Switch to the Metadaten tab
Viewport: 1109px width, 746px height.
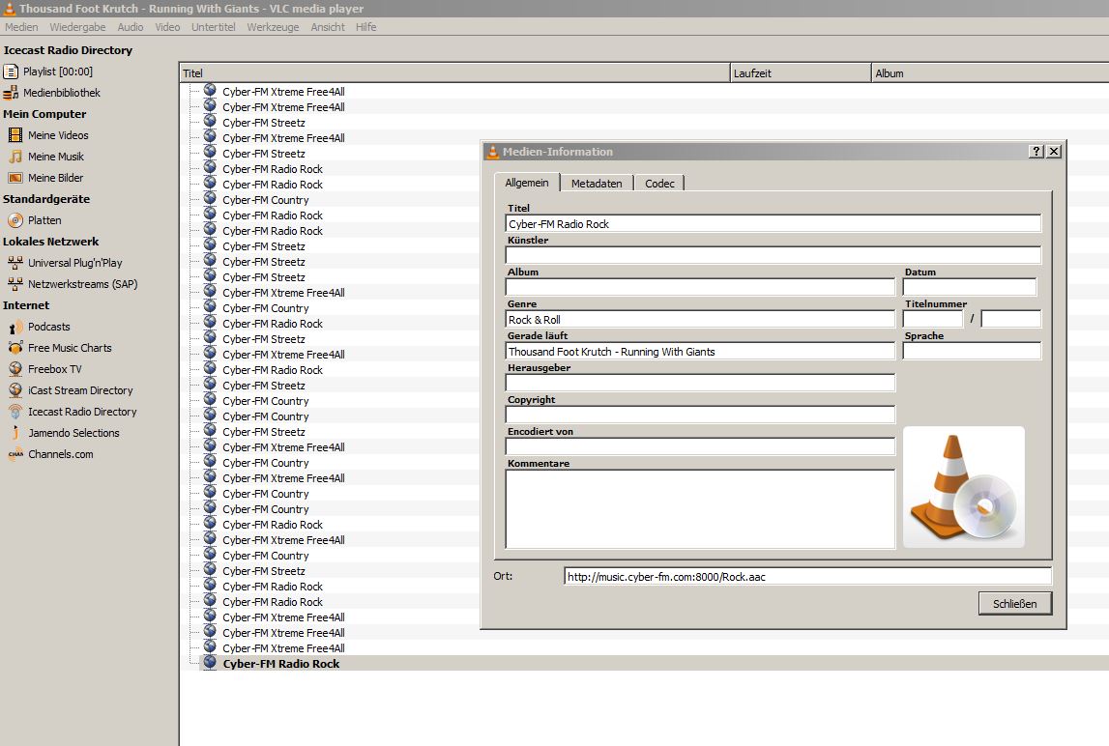[597, 184]
